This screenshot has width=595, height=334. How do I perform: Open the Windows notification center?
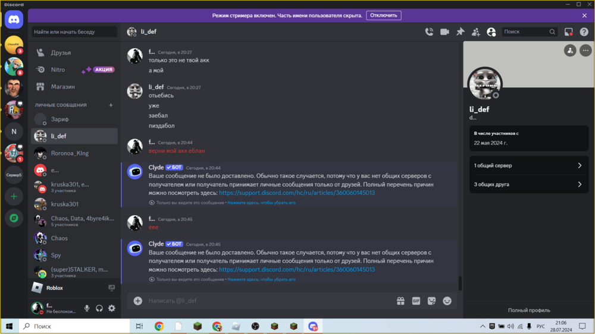pyautogui.click(x=583, y=326)
